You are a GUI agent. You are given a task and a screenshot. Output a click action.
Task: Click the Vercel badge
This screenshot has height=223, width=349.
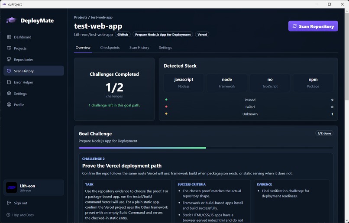202,35
